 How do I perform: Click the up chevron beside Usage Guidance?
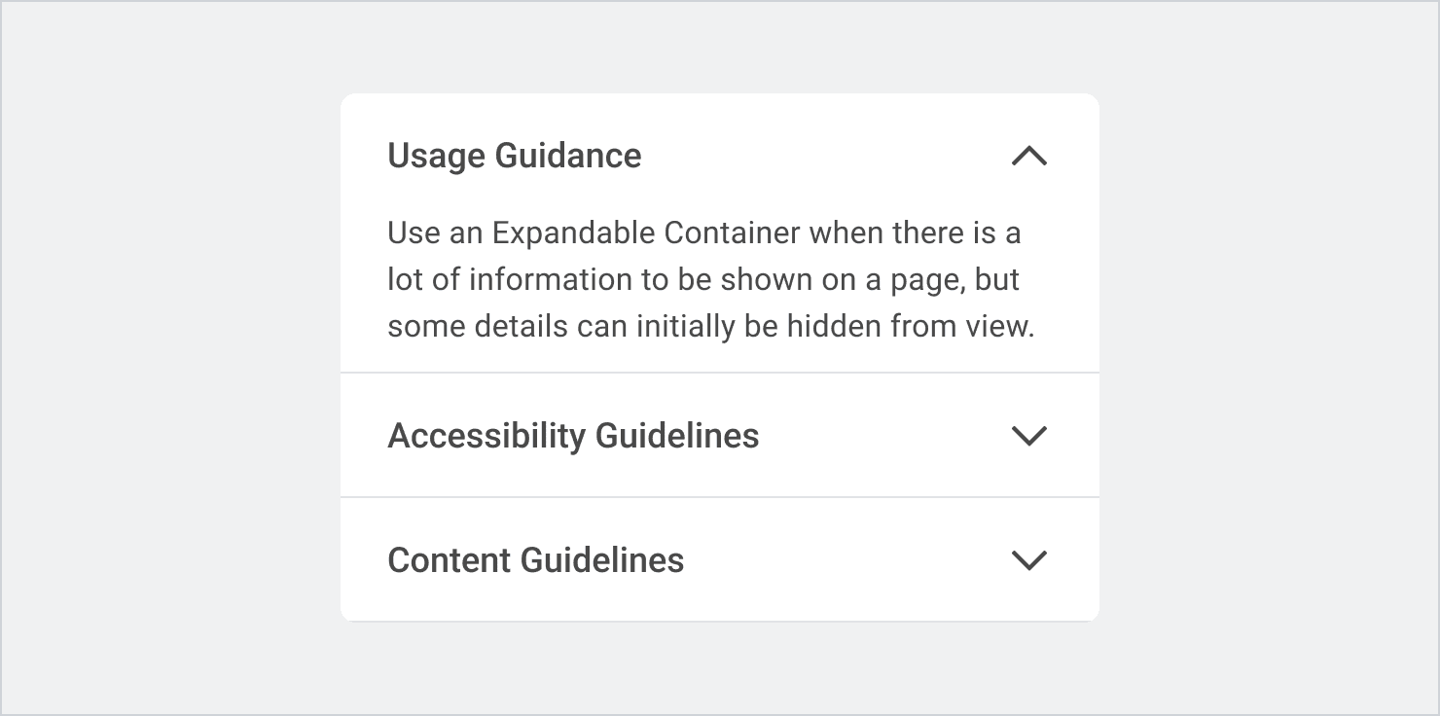coord(1028,156)
